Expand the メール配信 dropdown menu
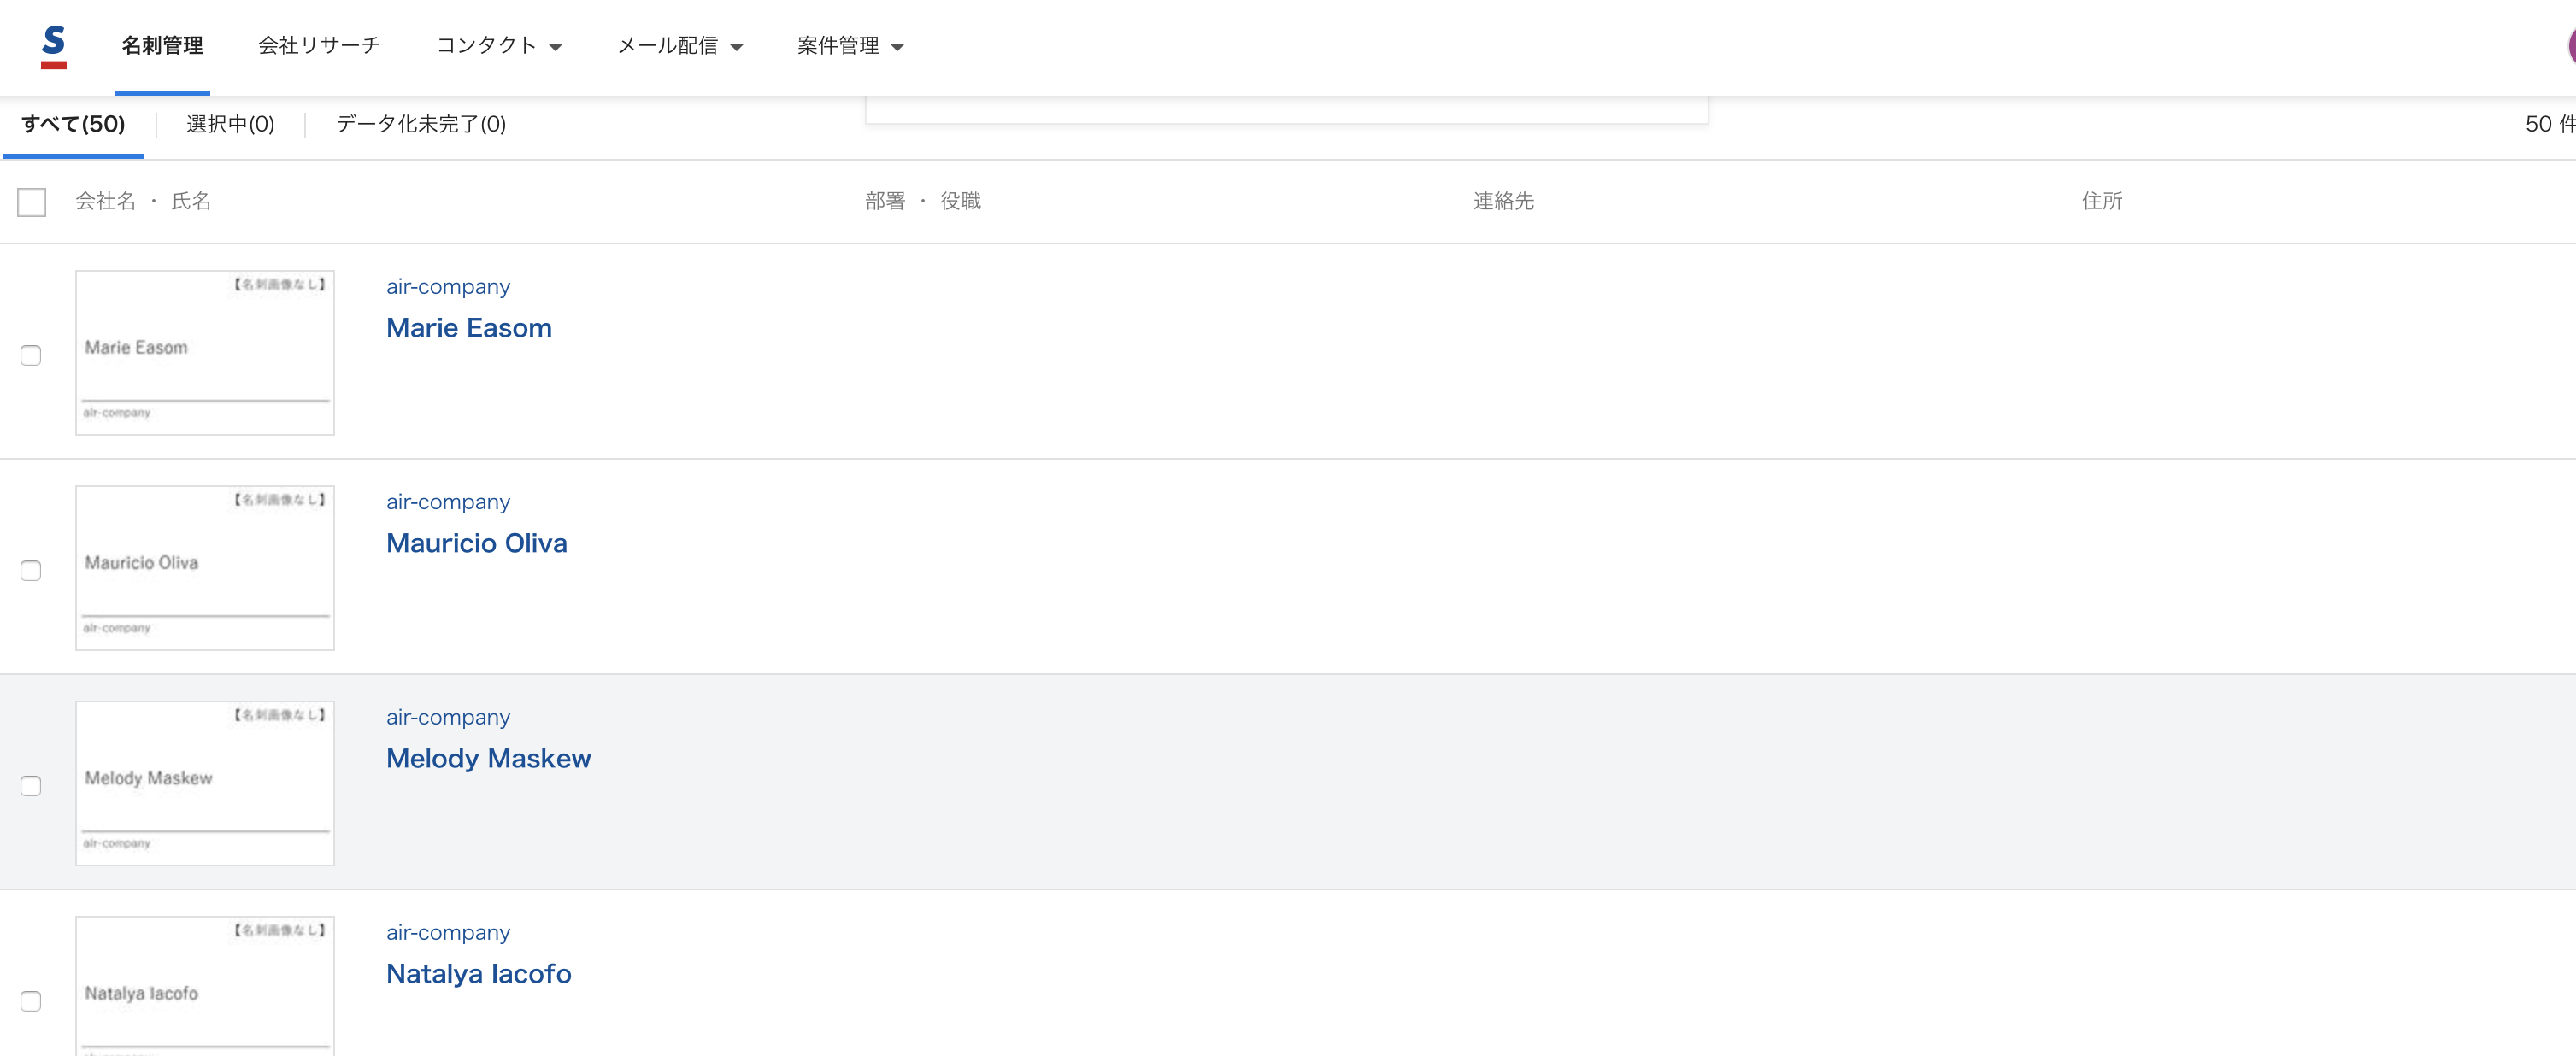2576x1056 pixels. pyautogui.click(x=679, y=46)
